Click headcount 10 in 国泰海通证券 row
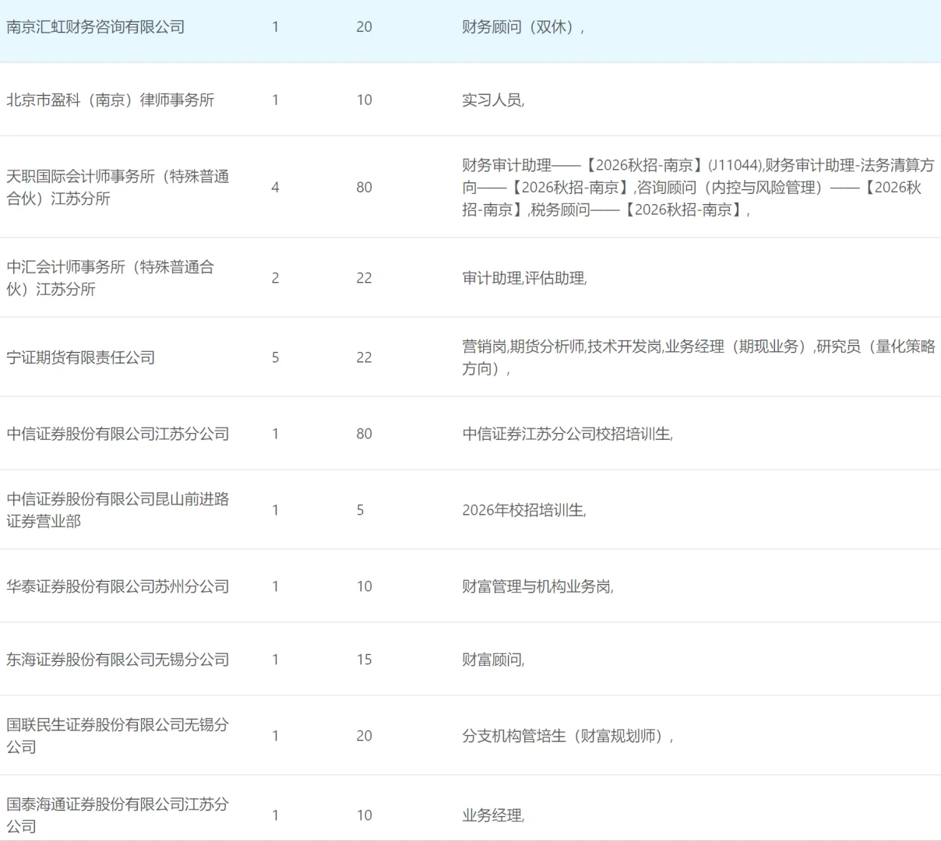This screenshot has height=841, width=941. coord(364,815)
